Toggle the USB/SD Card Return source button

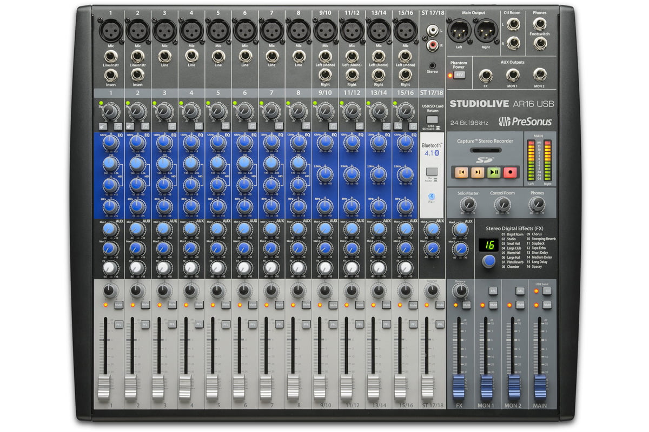tap(432, 119)
